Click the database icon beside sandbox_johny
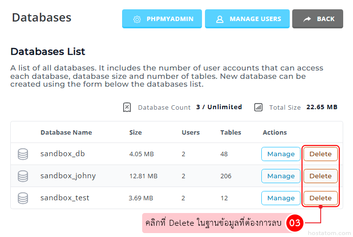The height and width of the screenshot is (237, 353). [23, 176]
